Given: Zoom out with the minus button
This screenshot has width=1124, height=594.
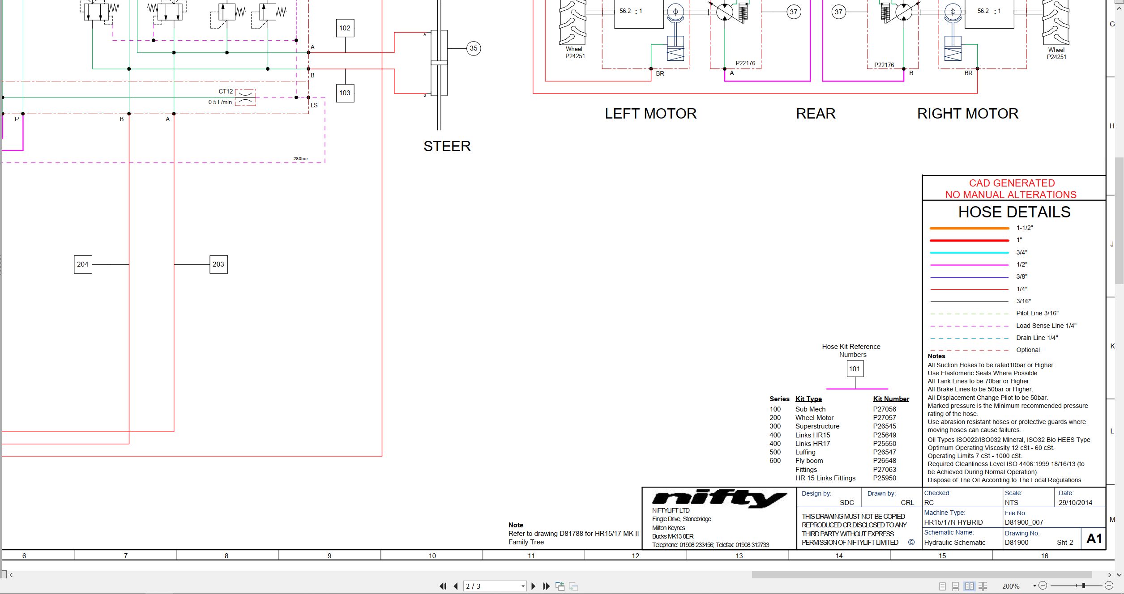Looking at the screenshot, I should tap(1043, 586).
